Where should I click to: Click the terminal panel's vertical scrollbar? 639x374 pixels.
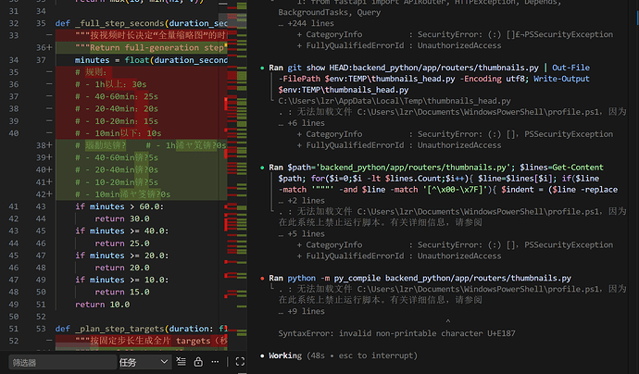click(637, 19)
